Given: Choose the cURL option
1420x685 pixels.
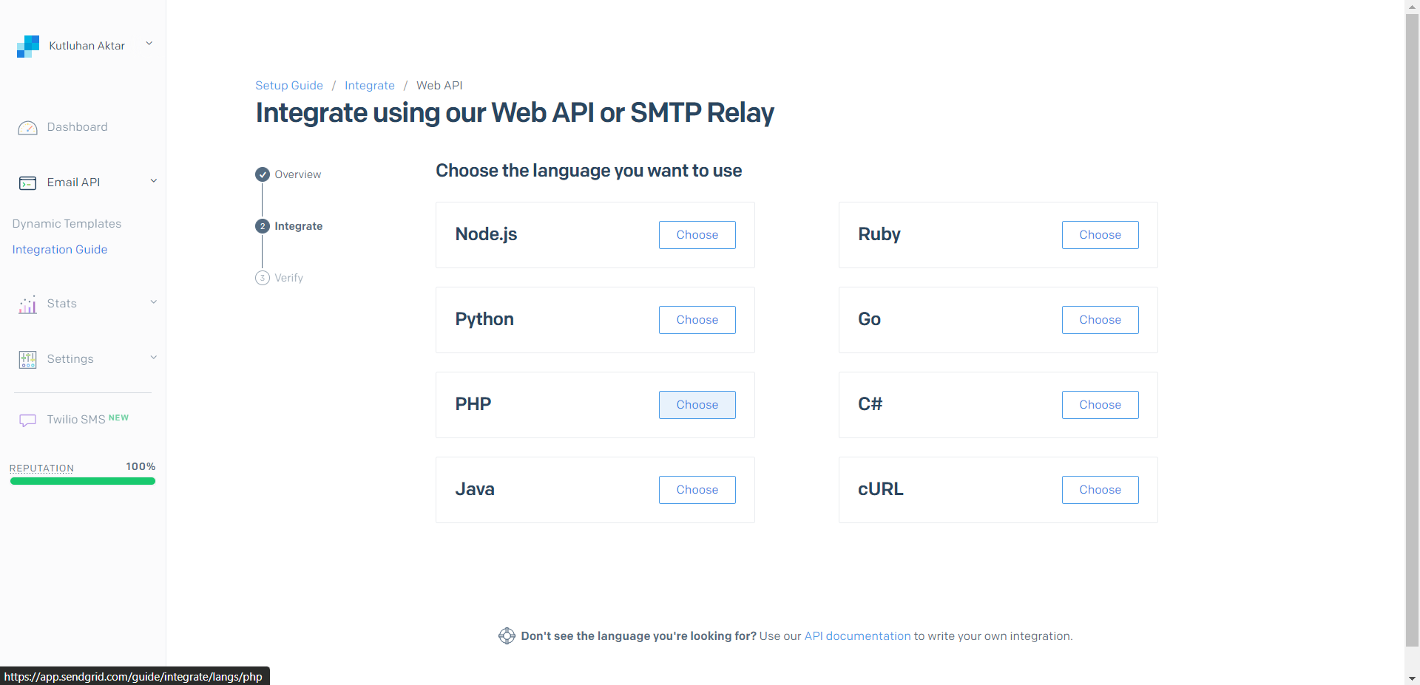Looking at the screenshot, I should click(1100, 490).
